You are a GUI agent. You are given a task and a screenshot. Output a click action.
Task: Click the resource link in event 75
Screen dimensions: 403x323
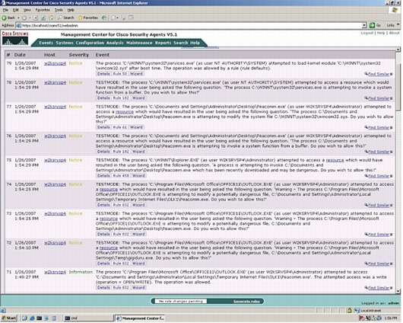[x=335, y=160]
